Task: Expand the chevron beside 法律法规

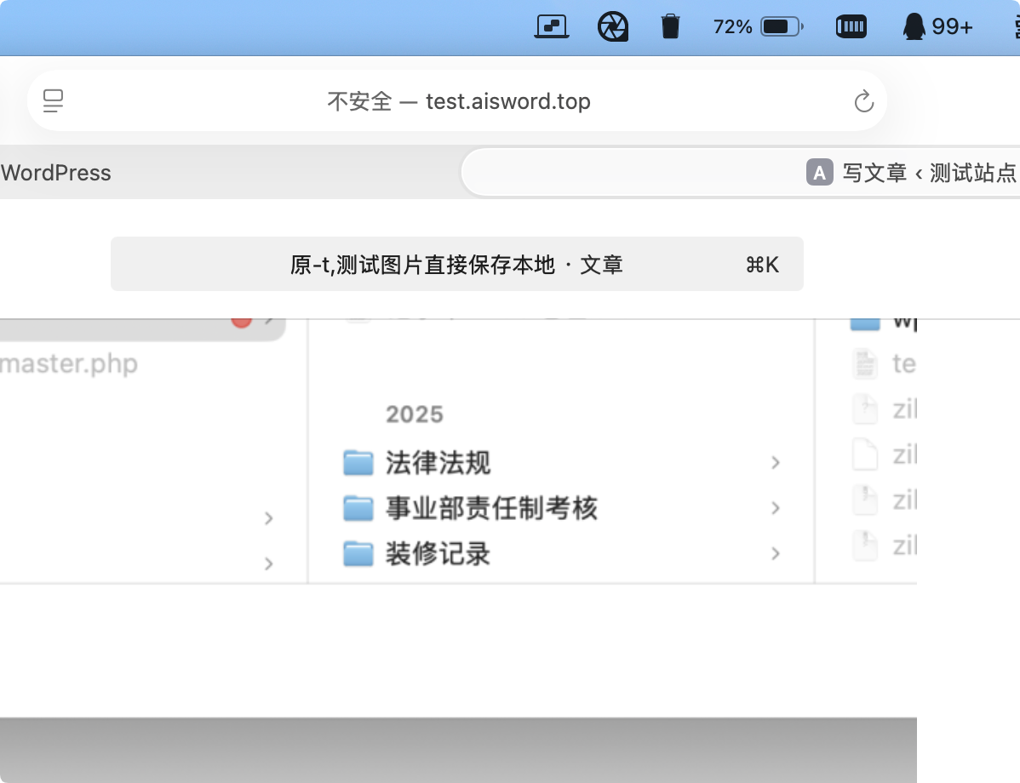Action: coord(775,463)
